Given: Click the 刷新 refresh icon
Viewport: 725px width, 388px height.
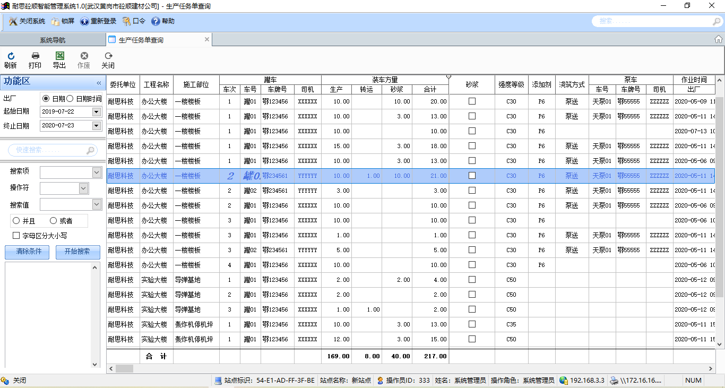Looking at the screenshot, I should coord(10,56).
